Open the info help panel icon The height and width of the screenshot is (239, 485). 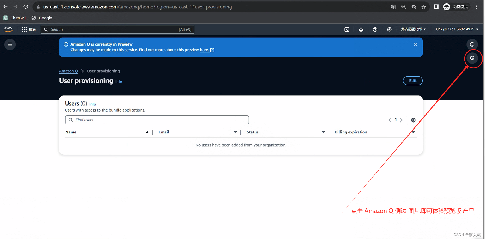coord(472,44)
